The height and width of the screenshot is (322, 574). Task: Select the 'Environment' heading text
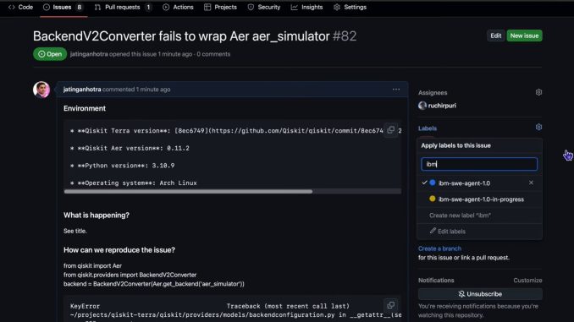tap(85, 108)
